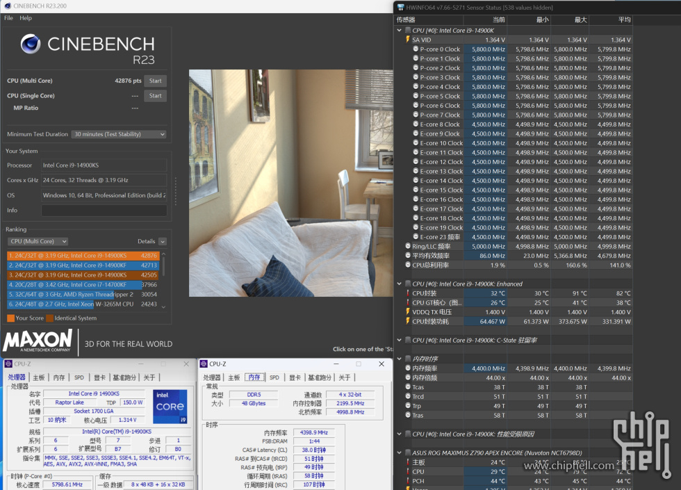Click the icon beside P-core 3 Clock
This screenshot has height=490, width=681.
click(416, 77)
